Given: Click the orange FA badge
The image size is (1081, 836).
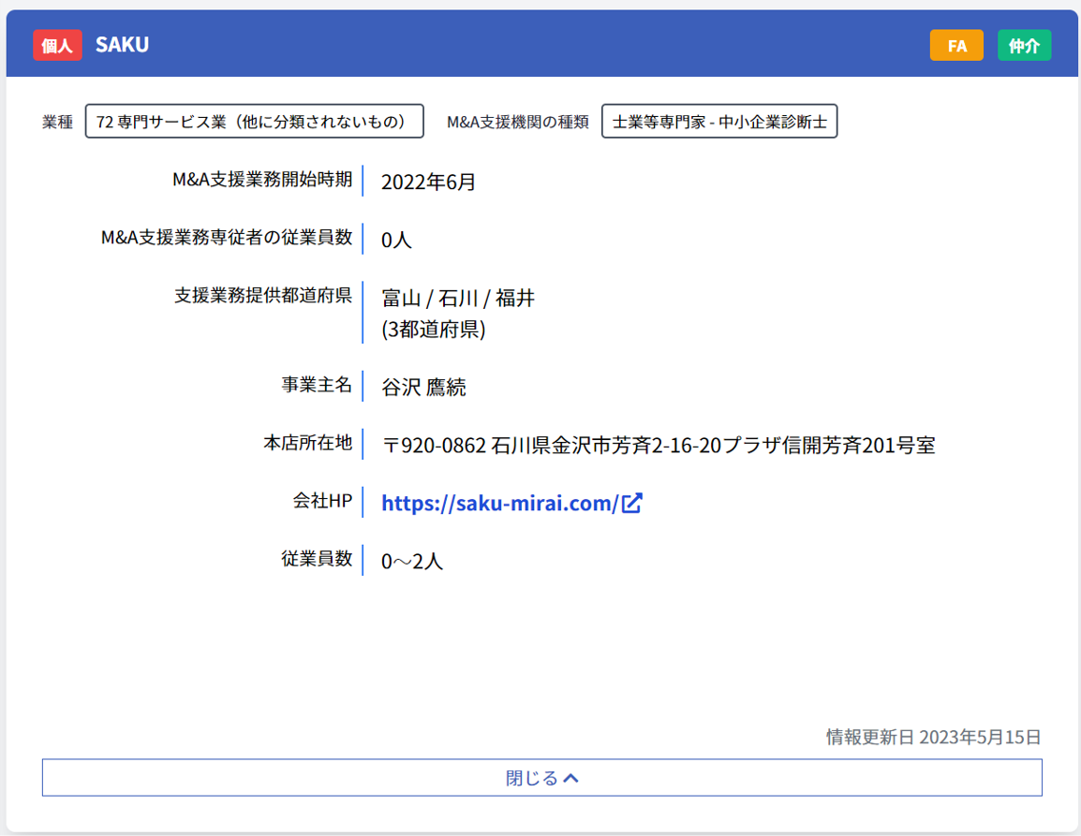Looking at the screenshot, I should tap(956, 46).
